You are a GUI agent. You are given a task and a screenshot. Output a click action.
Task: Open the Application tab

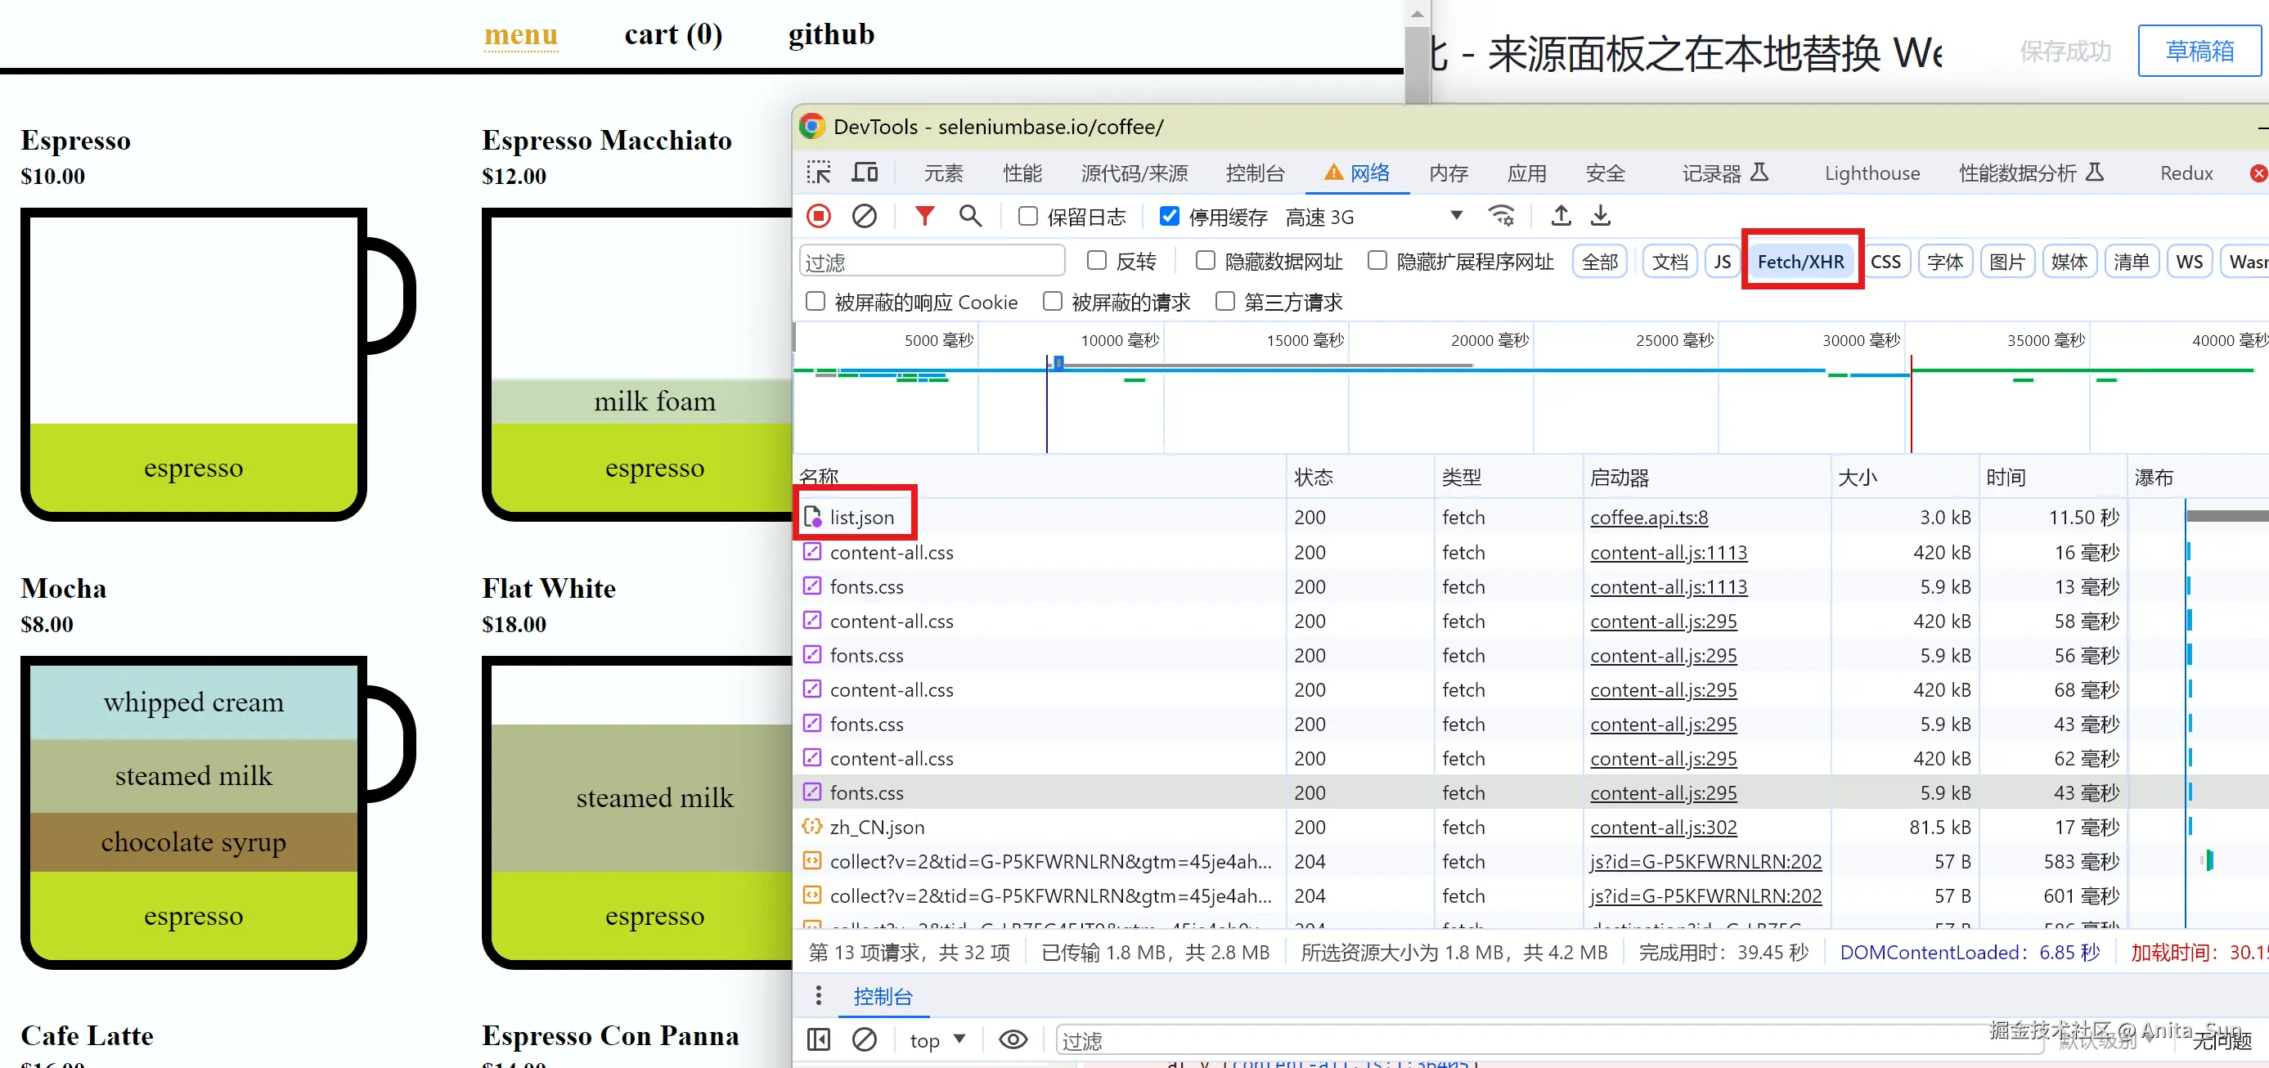[x=1526, y=173]
